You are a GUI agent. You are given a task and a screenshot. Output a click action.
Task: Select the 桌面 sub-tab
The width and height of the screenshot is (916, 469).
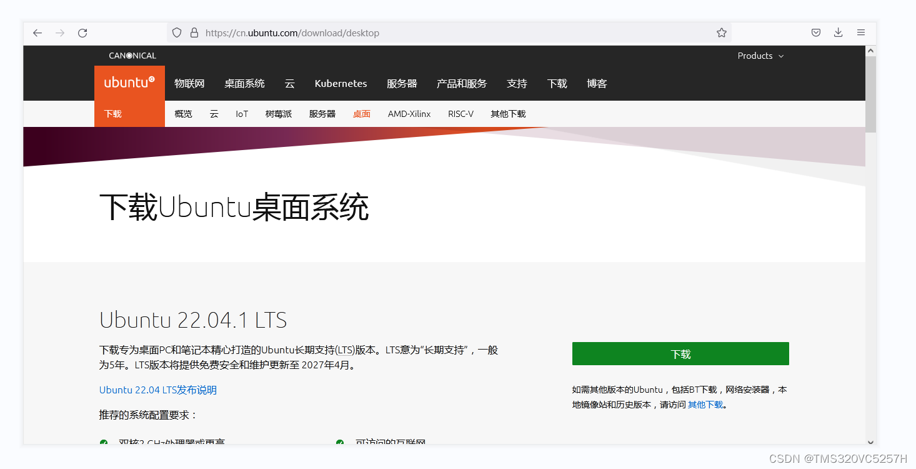coord(362,114)
